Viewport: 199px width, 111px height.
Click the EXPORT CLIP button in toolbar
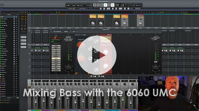click(138, 9)
